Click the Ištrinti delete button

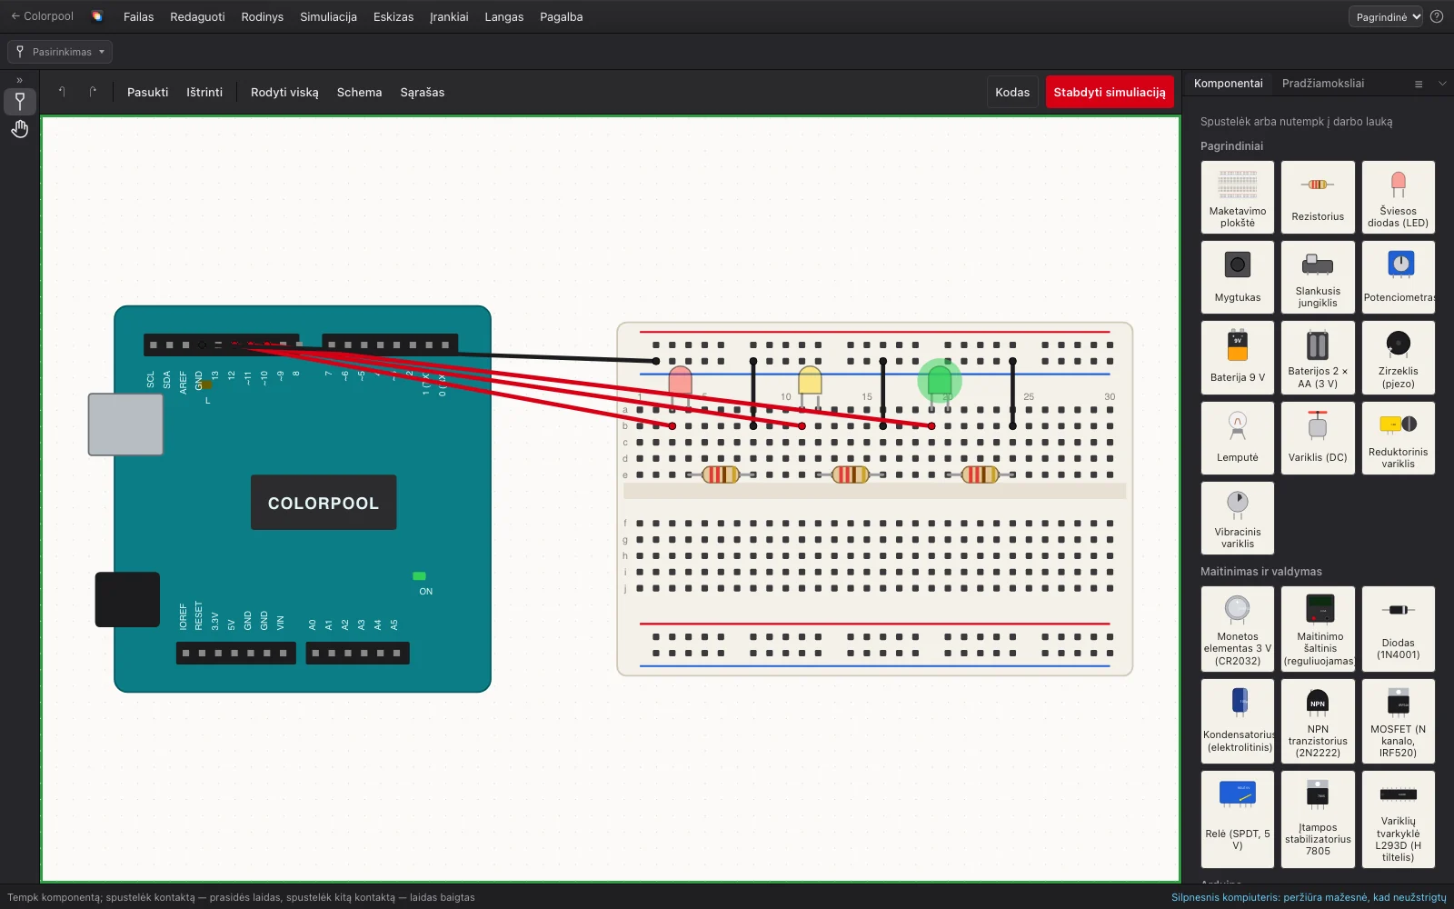point(204,92)
